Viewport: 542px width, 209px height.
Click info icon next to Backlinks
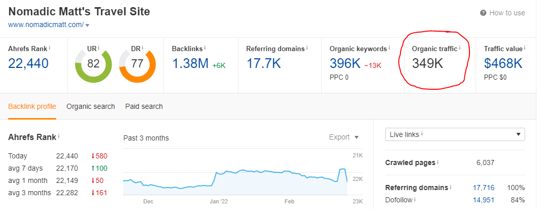click(205, 48)
